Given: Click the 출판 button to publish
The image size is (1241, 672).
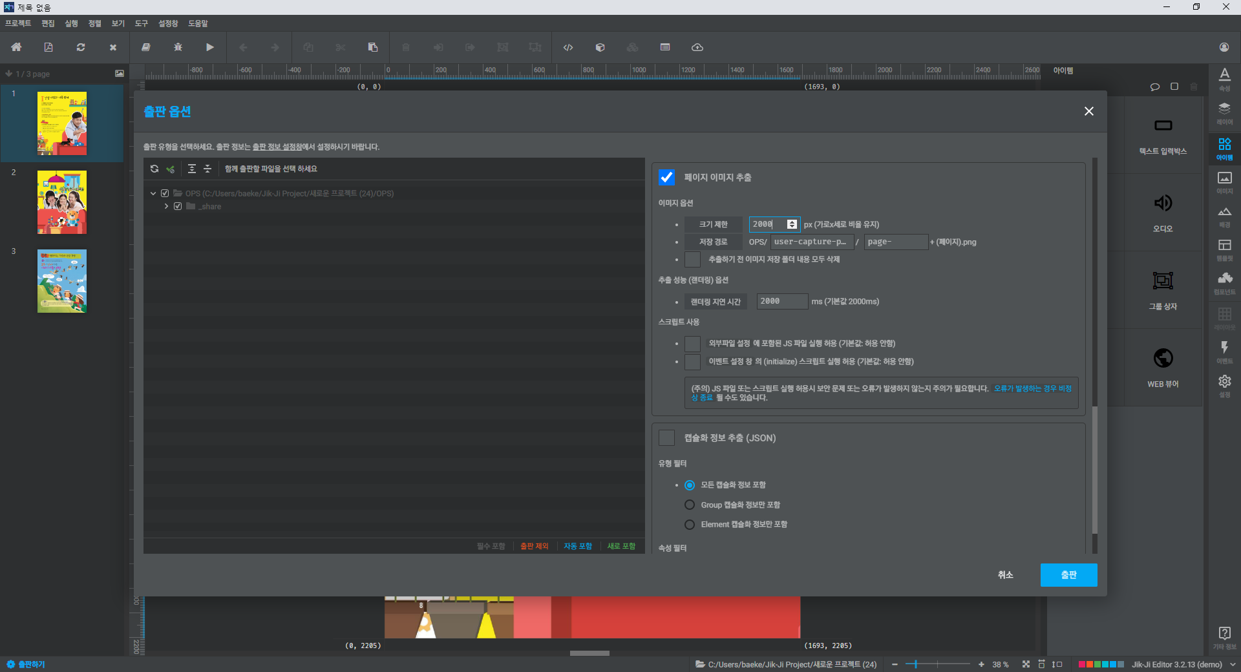Looking at the screenshot, I should (x=1068, y=575).
